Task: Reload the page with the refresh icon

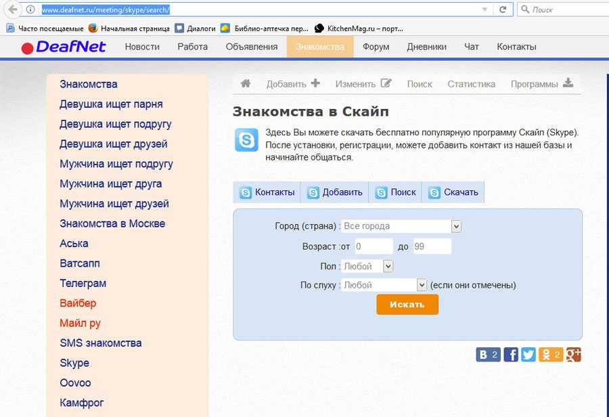Action: pos(502,9)
